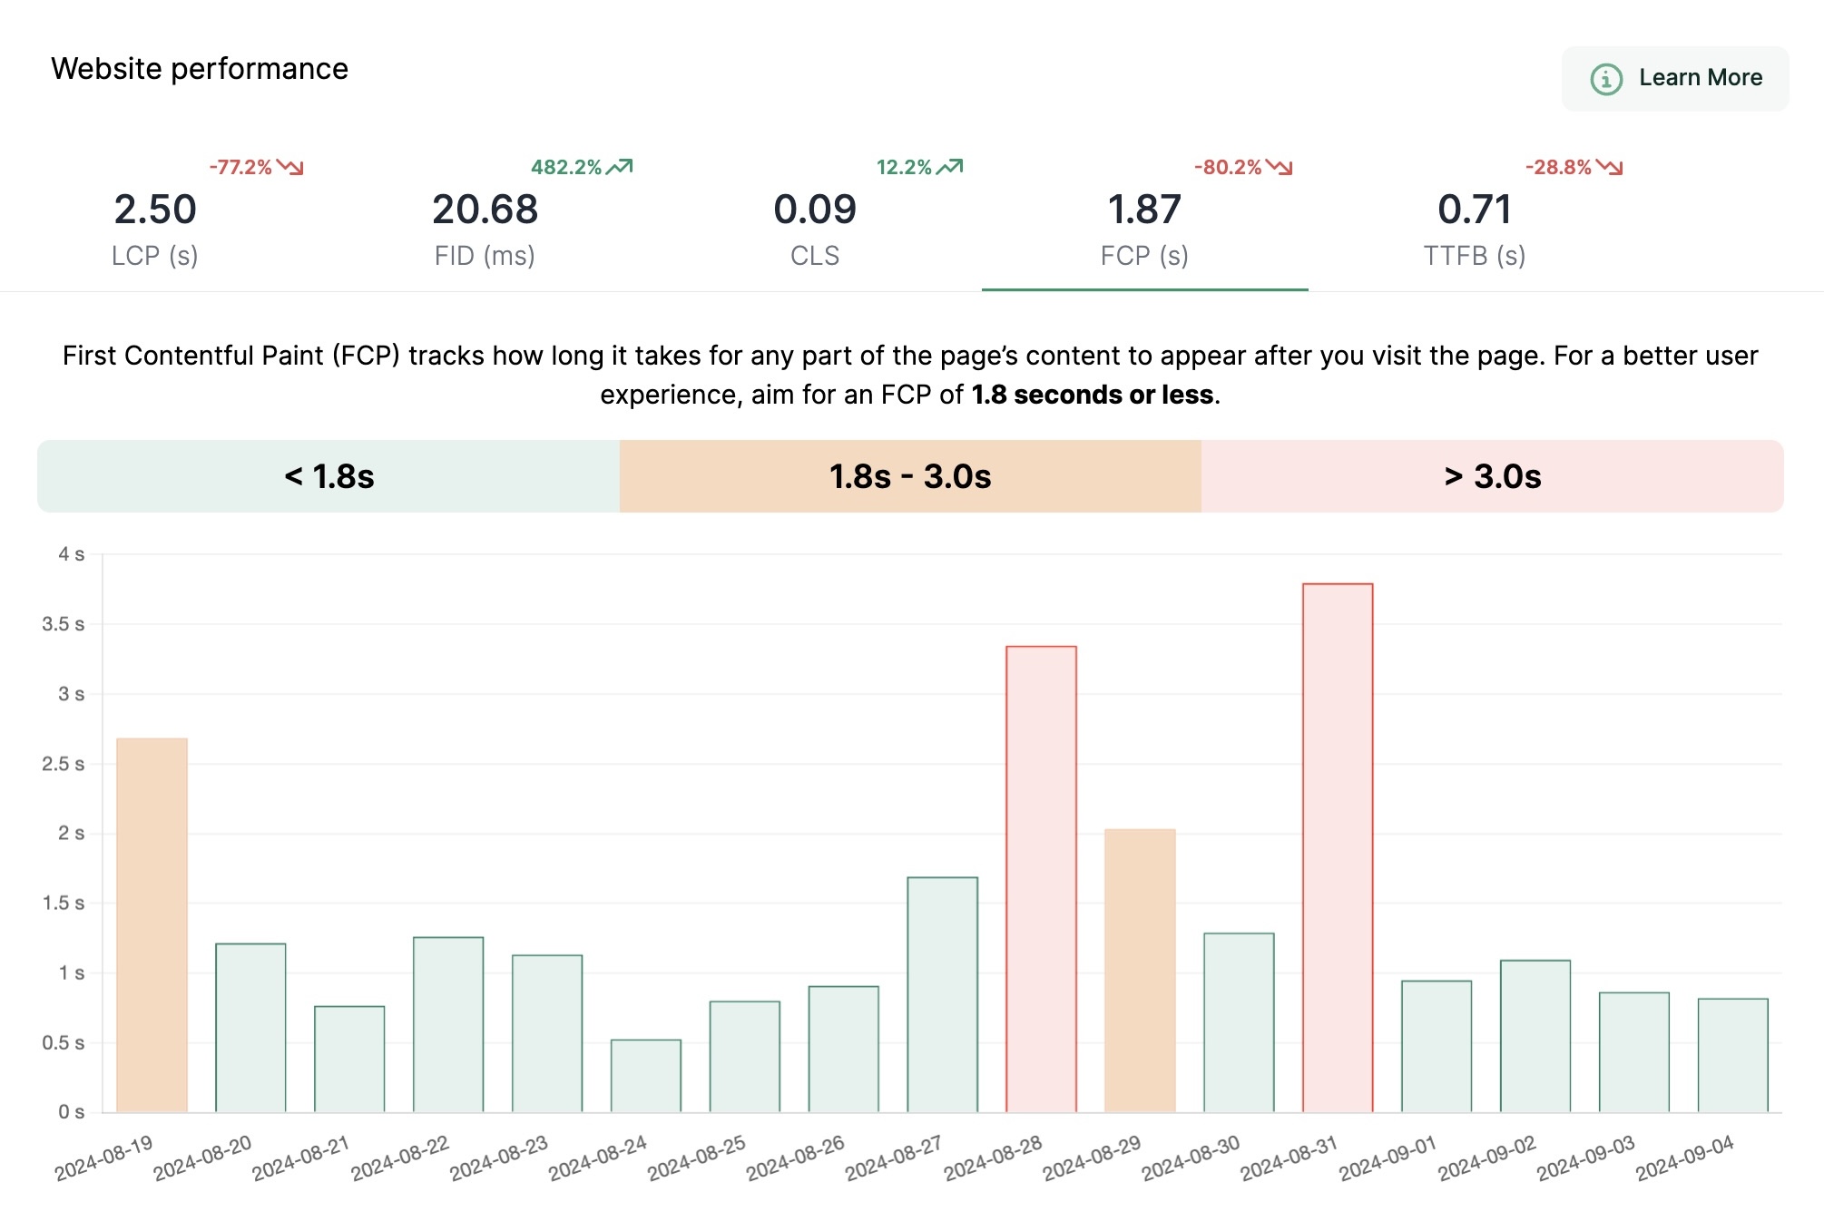Click the 2024-09-04 x-axis date label

(x=1685, y=1158)
